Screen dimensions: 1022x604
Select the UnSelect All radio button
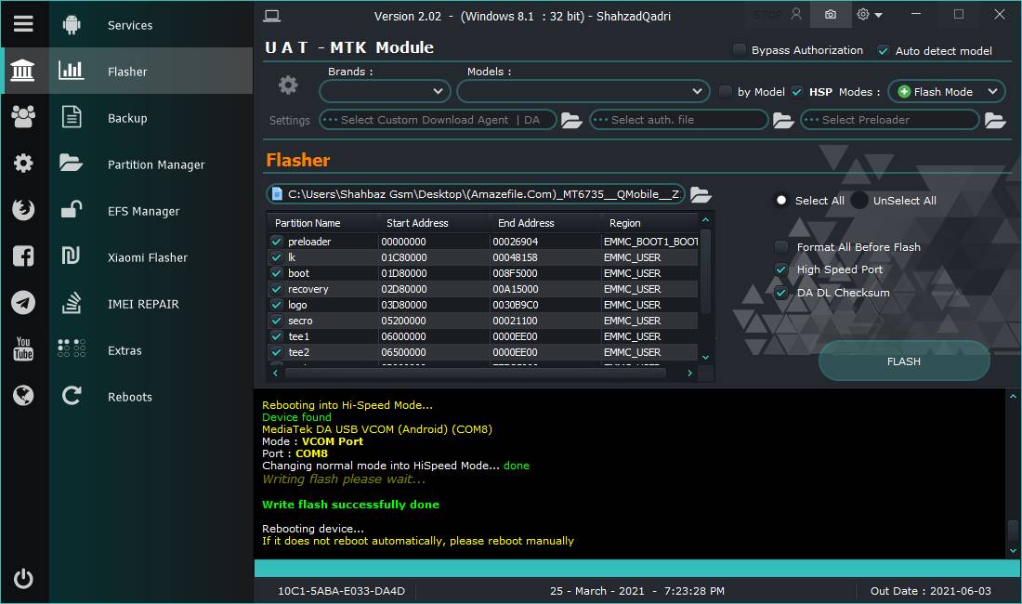(859, 201)
